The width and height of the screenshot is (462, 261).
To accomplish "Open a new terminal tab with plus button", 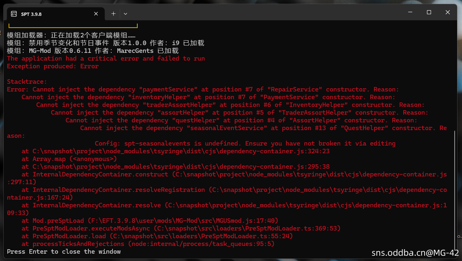I will click(113, 14).
